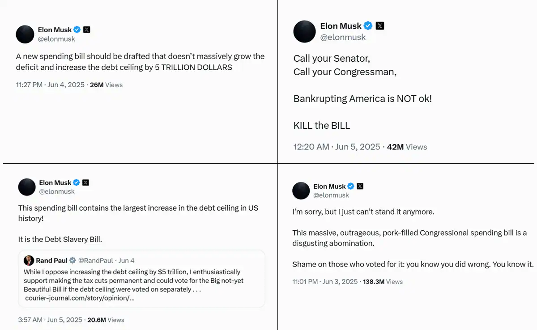Click the X badge in the "disgusting abomination" tweet

tap(360, 186)
